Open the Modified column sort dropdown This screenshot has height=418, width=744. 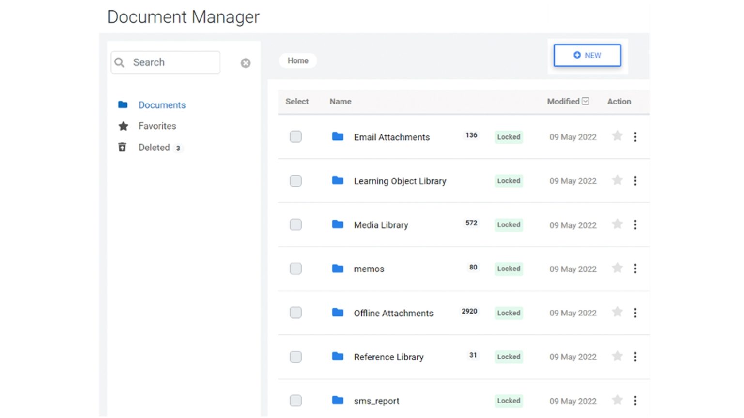point(586,101)
